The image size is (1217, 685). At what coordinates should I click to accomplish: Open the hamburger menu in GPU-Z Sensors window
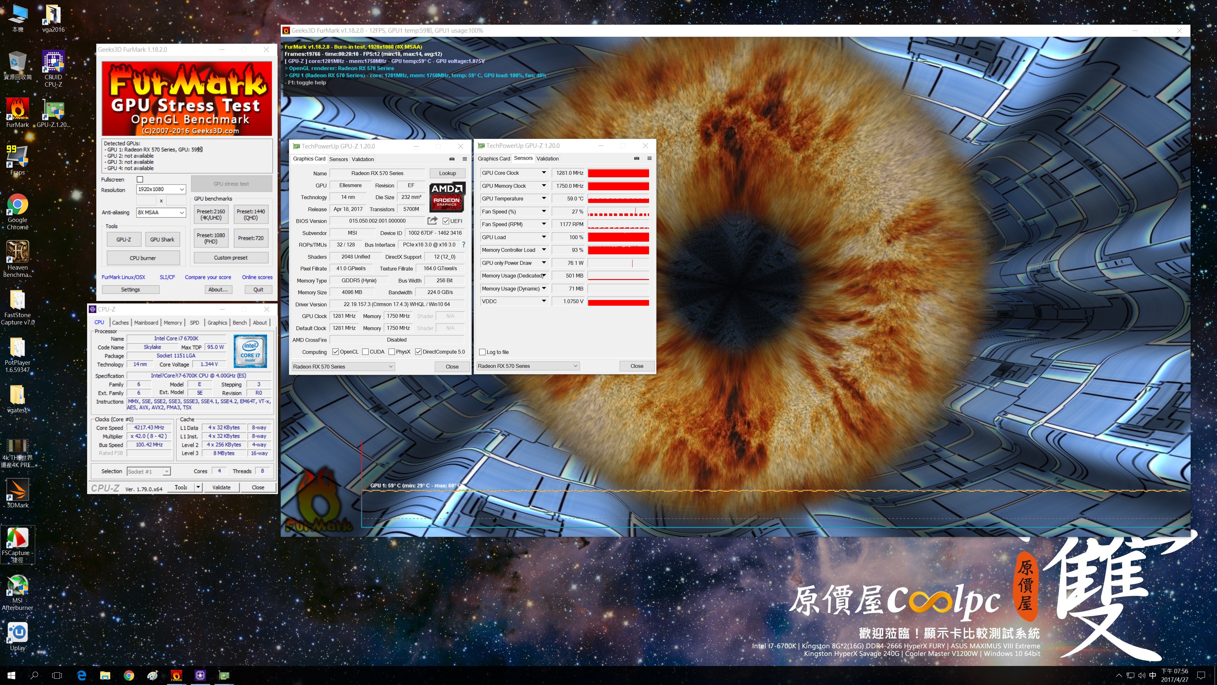(649, 158)
